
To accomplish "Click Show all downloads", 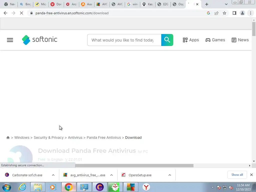I will click(x=237, y=175).
